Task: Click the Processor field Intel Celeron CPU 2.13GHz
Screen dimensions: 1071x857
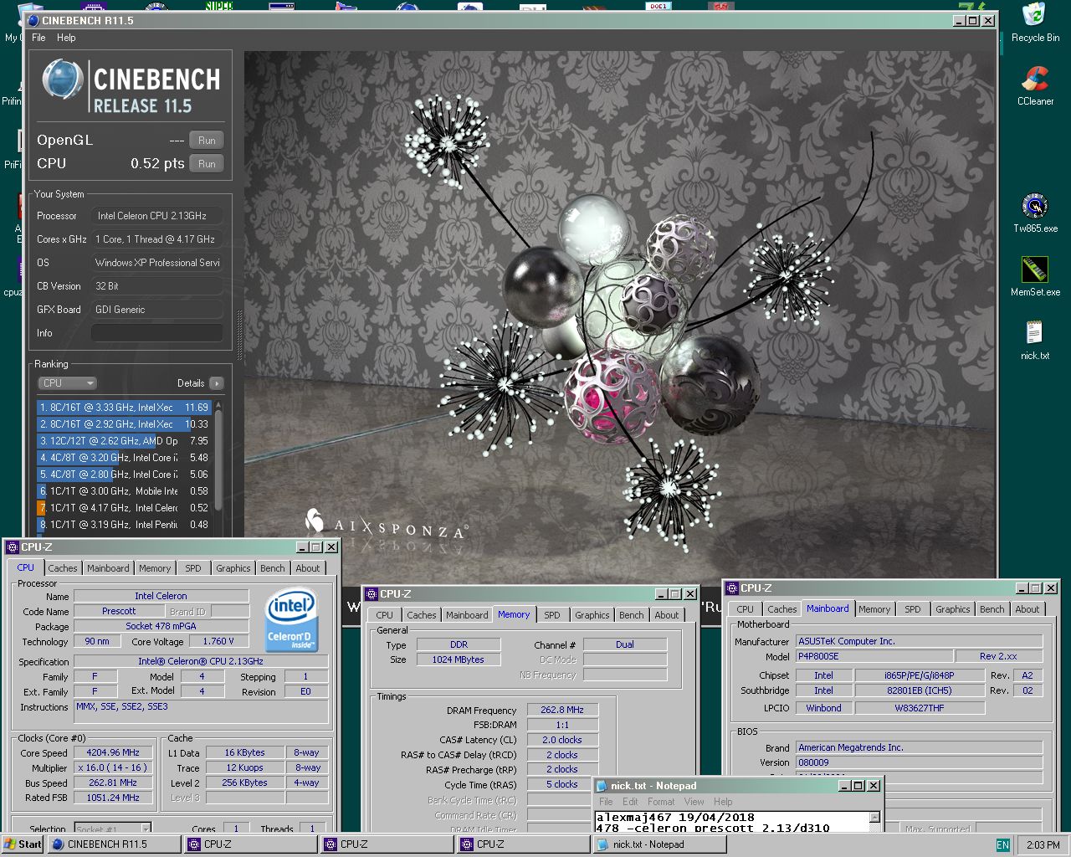Action: click(157, 216)
